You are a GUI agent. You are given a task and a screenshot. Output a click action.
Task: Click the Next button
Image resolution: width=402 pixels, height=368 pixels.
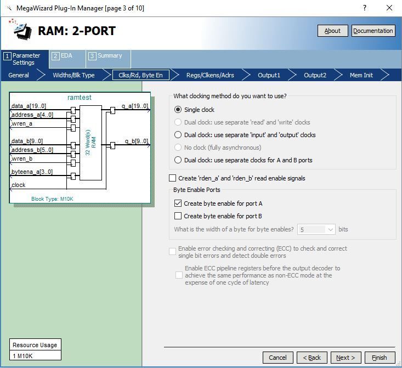(346, 358)
